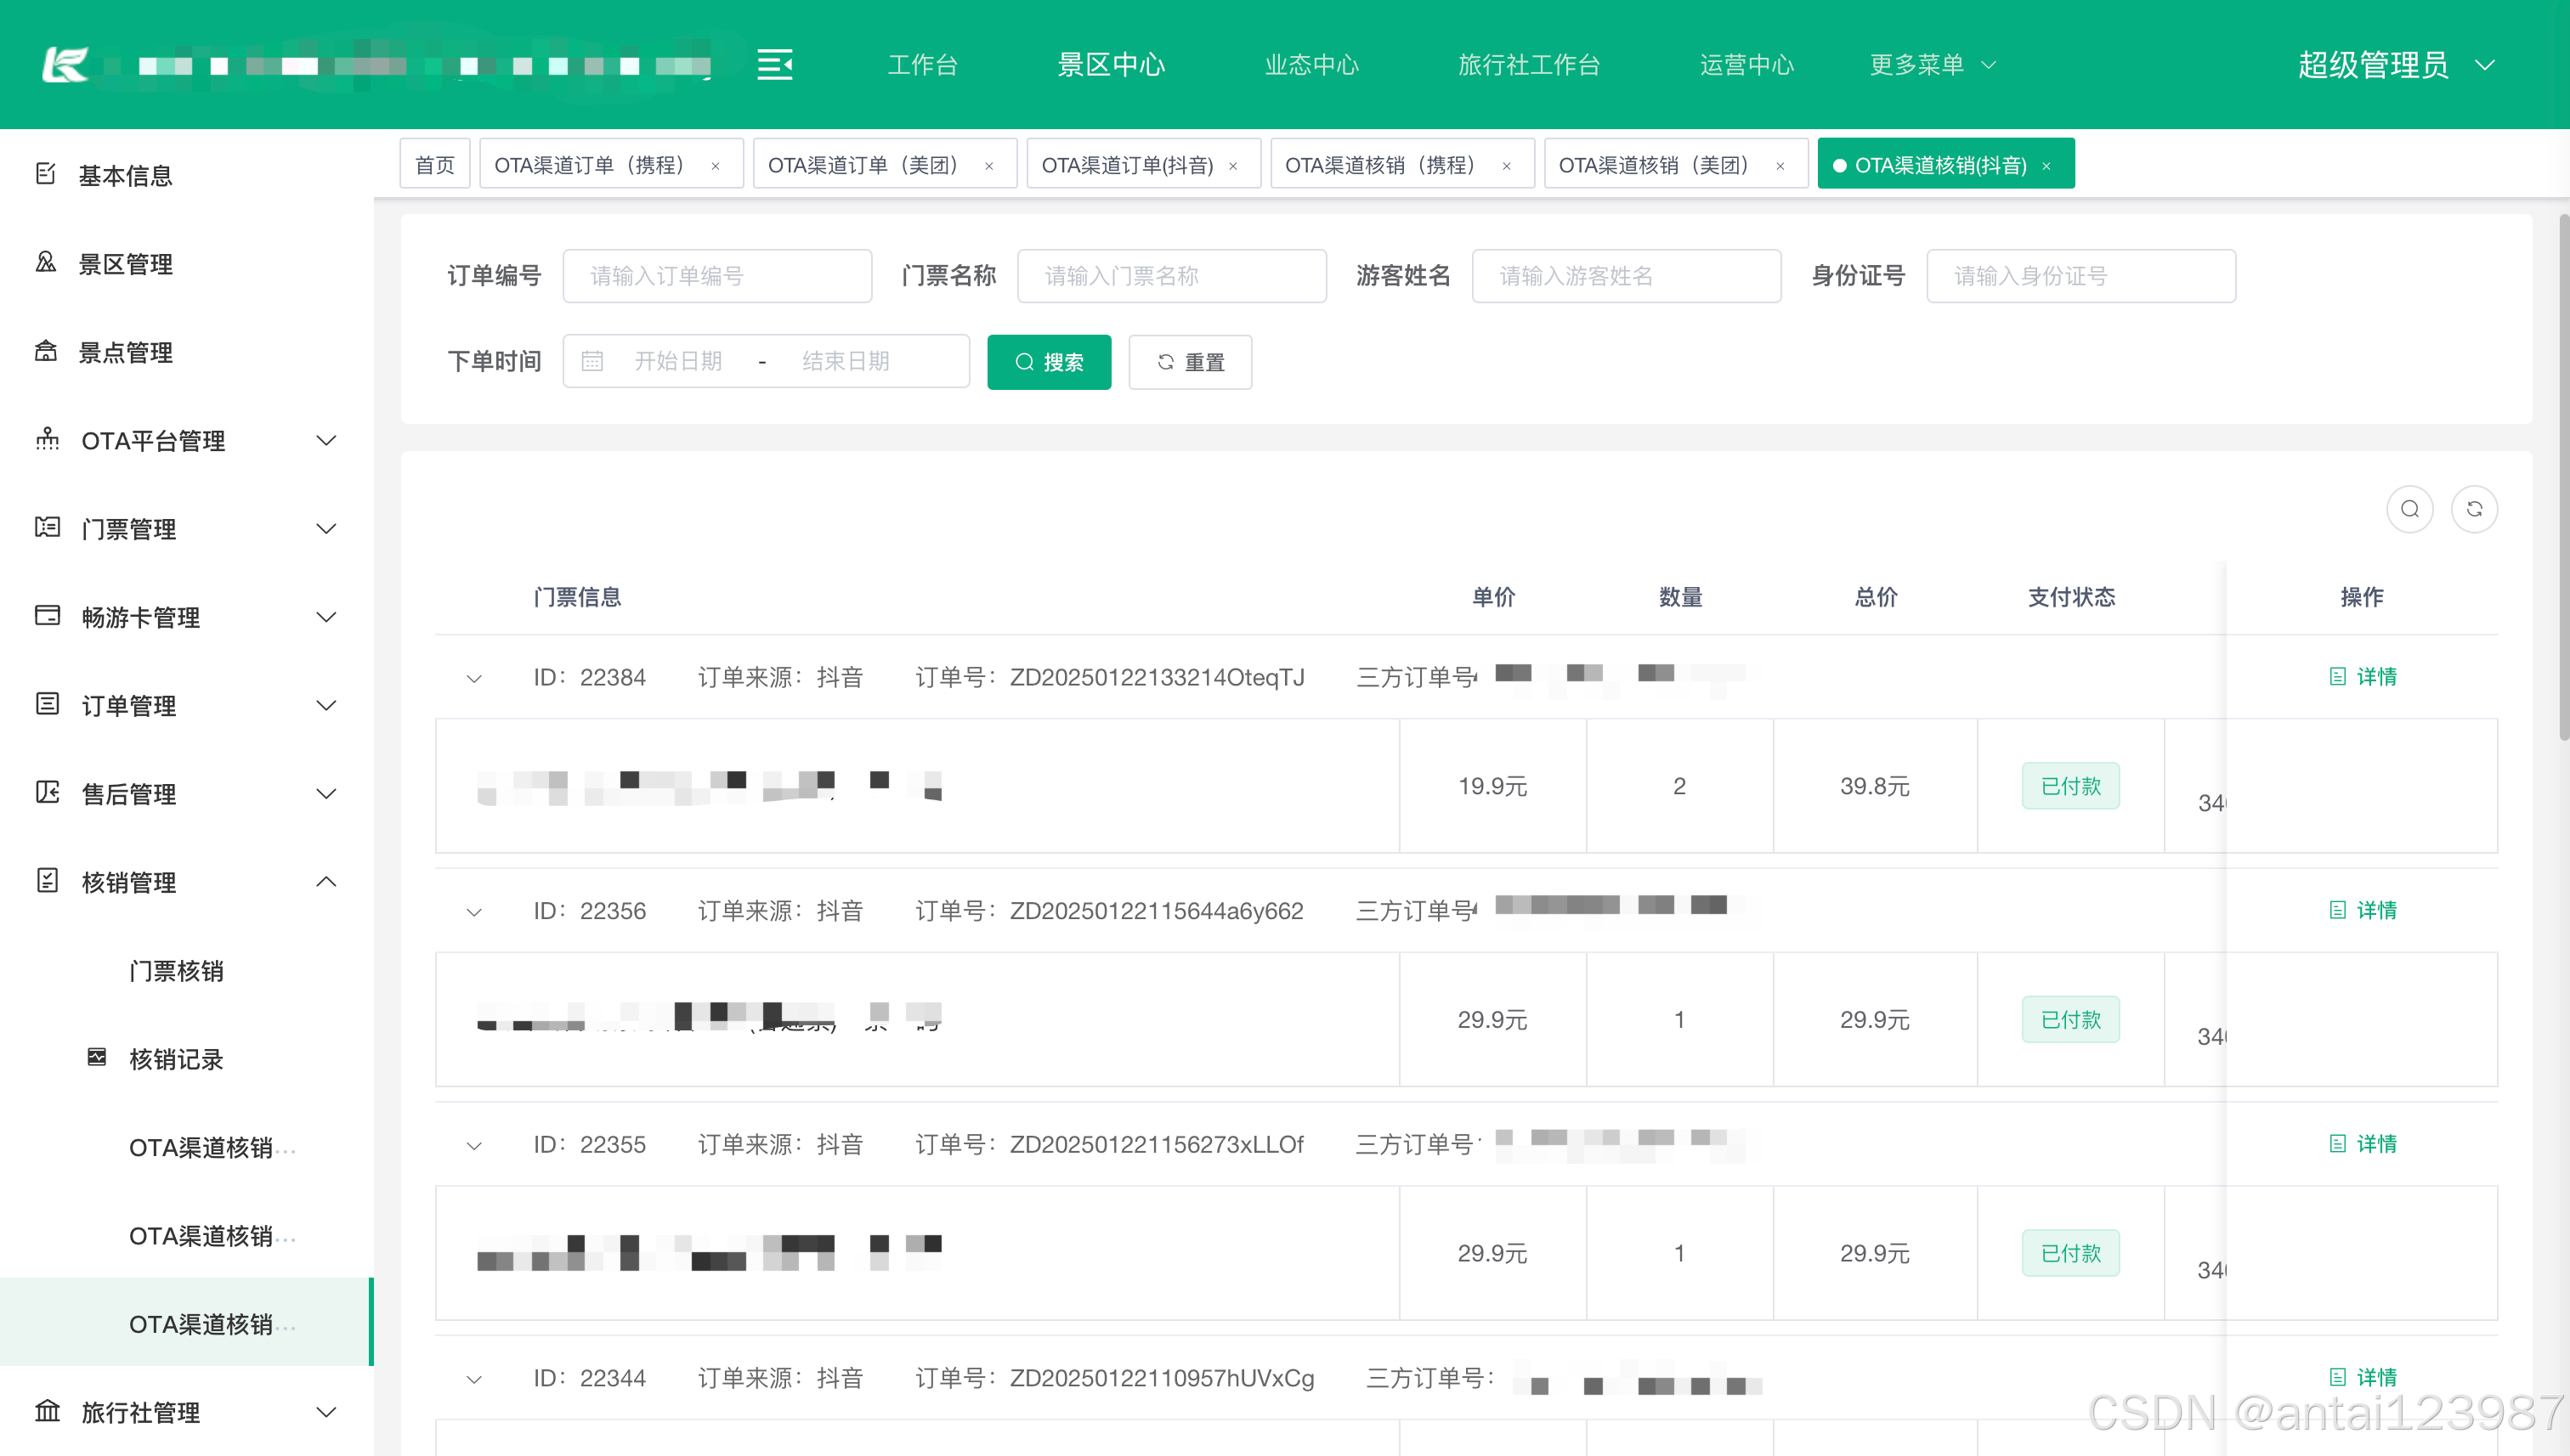Open 基本信息 in the sidebar

coord(125,175)
